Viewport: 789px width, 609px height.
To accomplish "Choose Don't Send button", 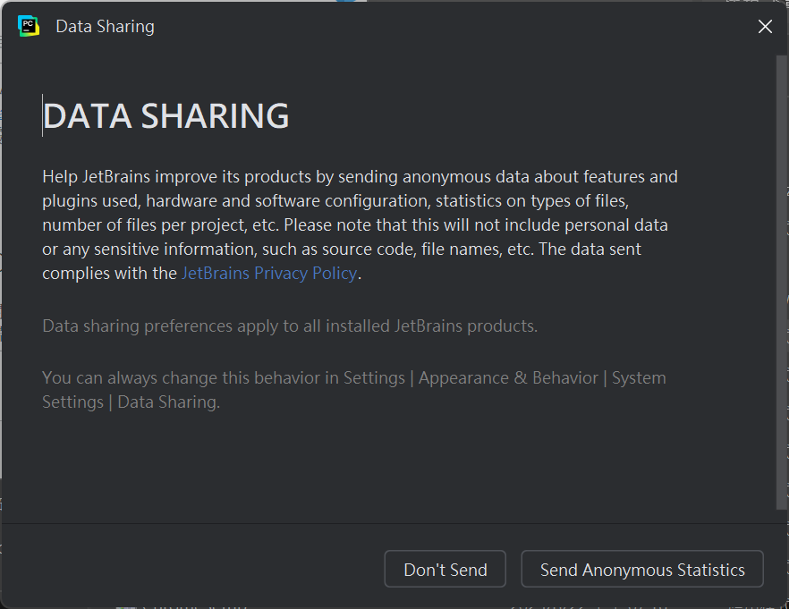I will point(445,569).
